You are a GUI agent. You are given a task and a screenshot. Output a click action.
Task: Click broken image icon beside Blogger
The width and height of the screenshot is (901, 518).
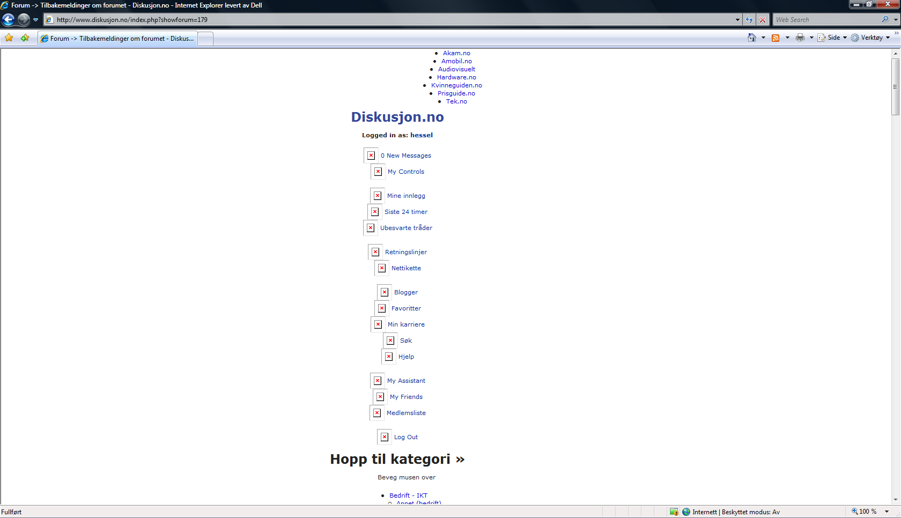(x=385, y=292)
